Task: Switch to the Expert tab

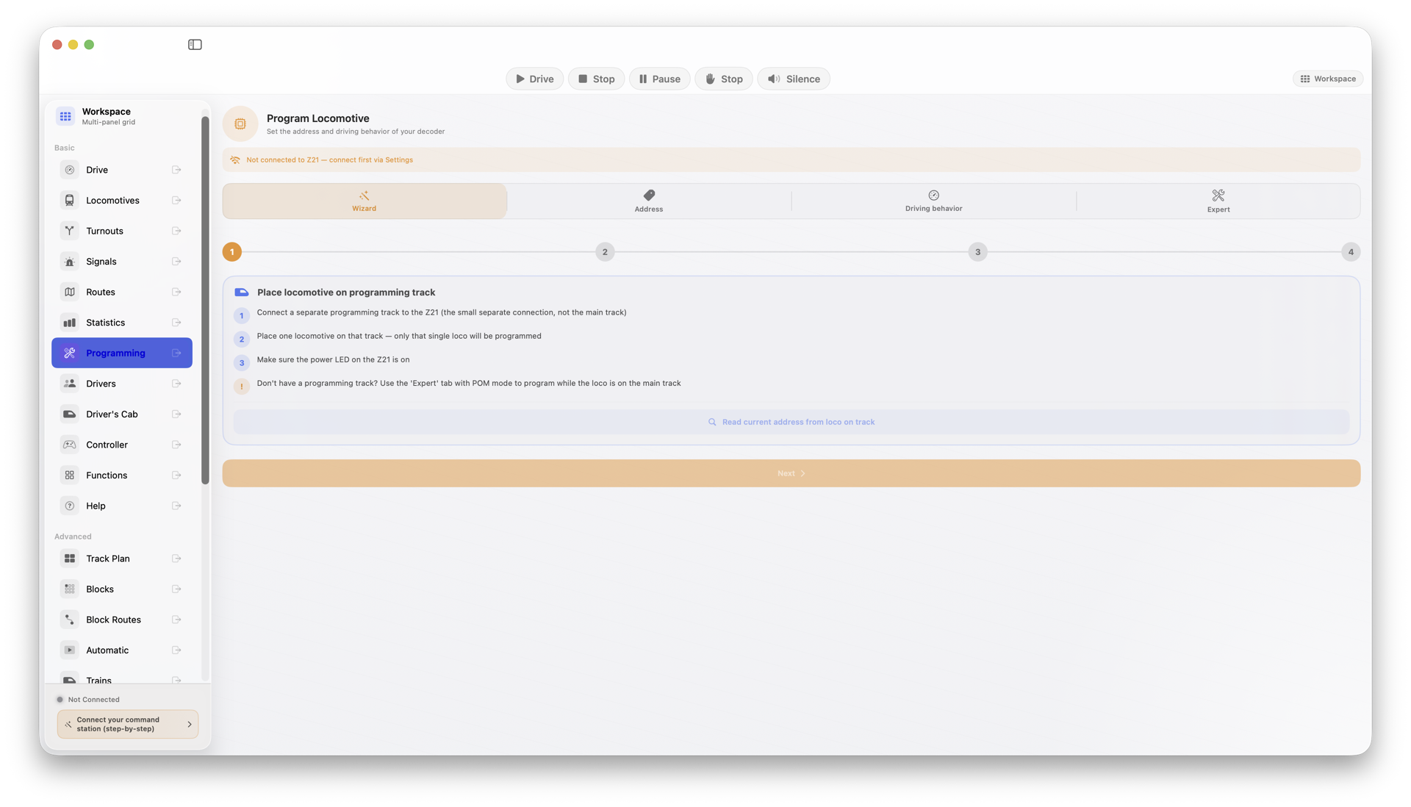Action: pyautogui.click(x=1218, y=201)
